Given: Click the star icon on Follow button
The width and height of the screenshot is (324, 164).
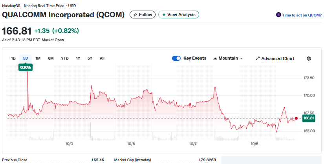Looking at the screenshot, I should tap(135, 15).
